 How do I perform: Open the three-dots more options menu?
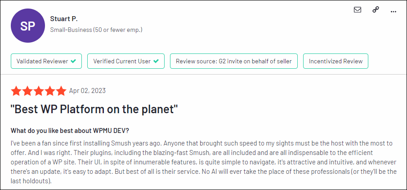click(394, 11)
